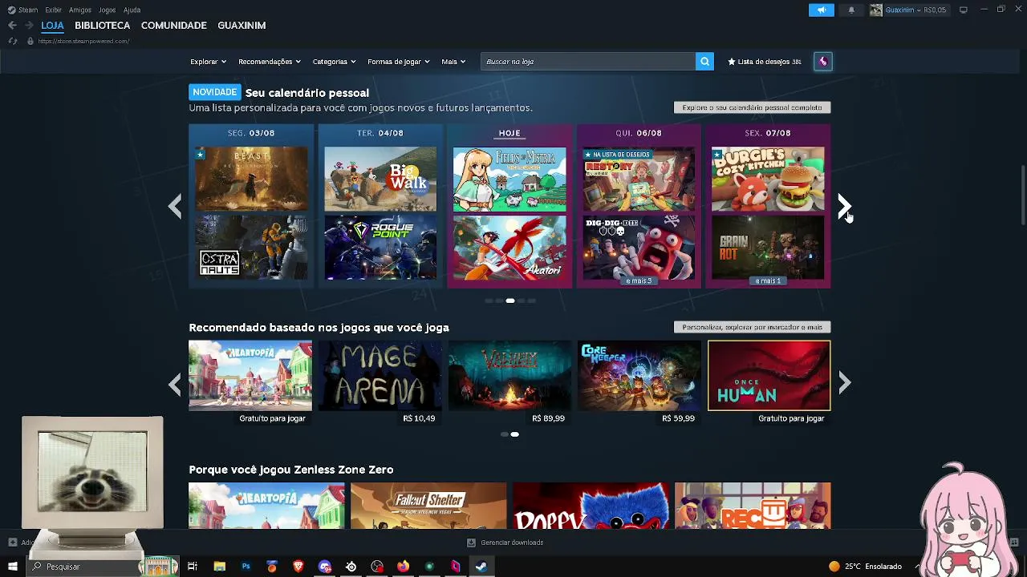Image resolution: width=1027 pixels, height=577 pixels.
Task: Switch to the COMUNIDADE tab
Action: 174,26
